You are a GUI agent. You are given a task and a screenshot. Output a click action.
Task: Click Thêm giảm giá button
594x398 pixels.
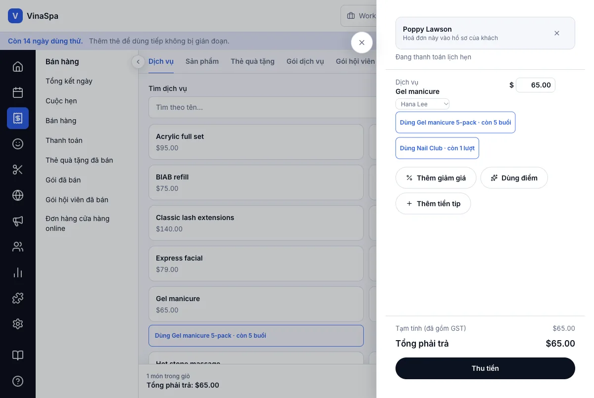pos(436,178)
